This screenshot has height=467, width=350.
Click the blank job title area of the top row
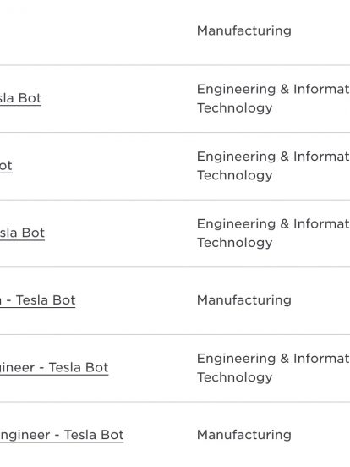[90, 31]
